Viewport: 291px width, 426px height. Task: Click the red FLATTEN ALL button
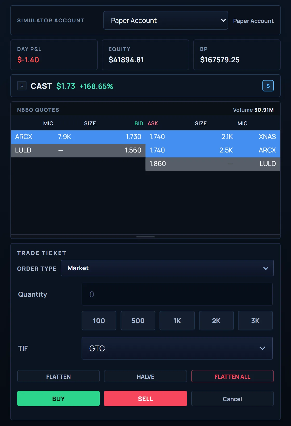pos(232,376)
